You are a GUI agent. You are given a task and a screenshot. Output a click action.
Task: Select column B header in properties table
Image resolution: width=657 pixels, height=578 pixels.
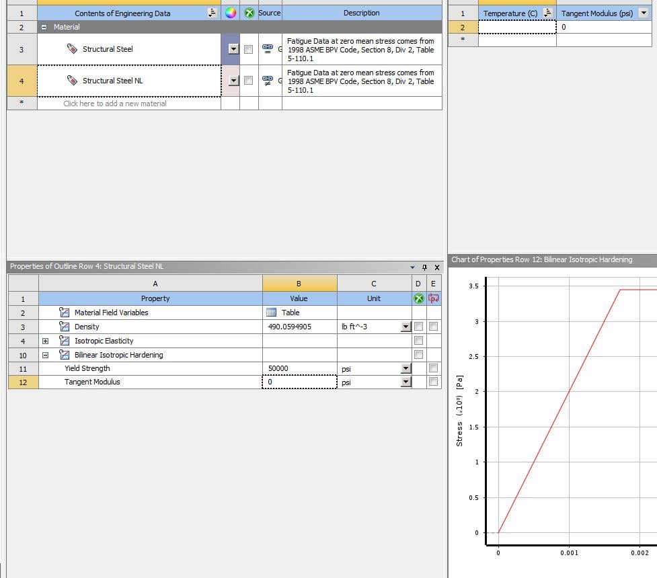tap(300, 284)
